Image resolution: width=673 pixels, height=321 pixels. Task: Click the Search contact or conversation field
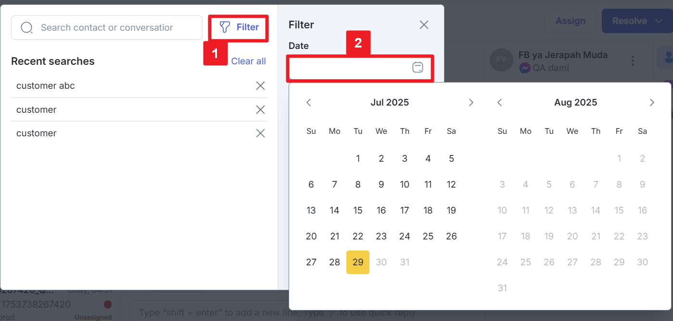tap(107, 28)
